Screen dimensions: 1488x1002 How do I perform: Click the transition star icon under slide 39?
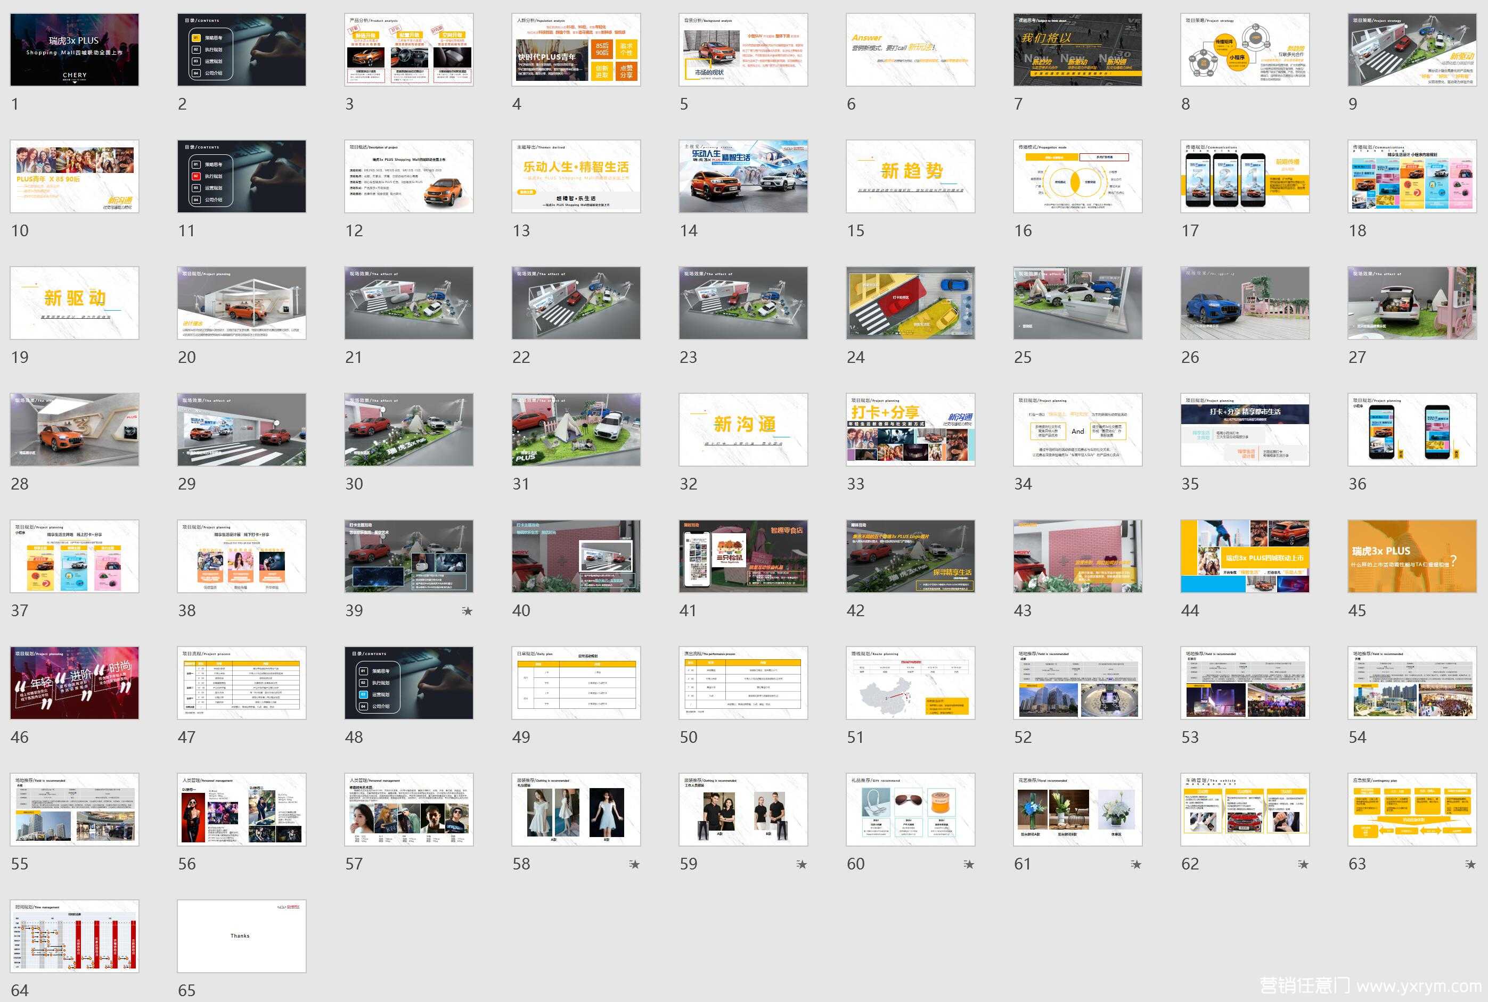[x=468, y=611]
